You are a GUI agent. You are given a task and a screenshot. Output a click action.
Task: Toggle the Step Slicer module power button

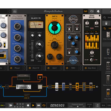(x=86, y=68)
